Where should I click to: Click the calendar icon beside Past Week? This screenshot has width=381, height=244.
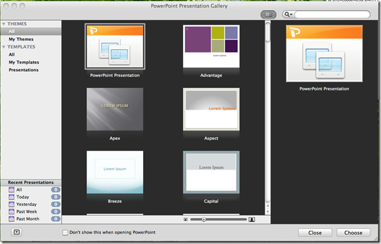pyautogui.click(x=11, y=211)
